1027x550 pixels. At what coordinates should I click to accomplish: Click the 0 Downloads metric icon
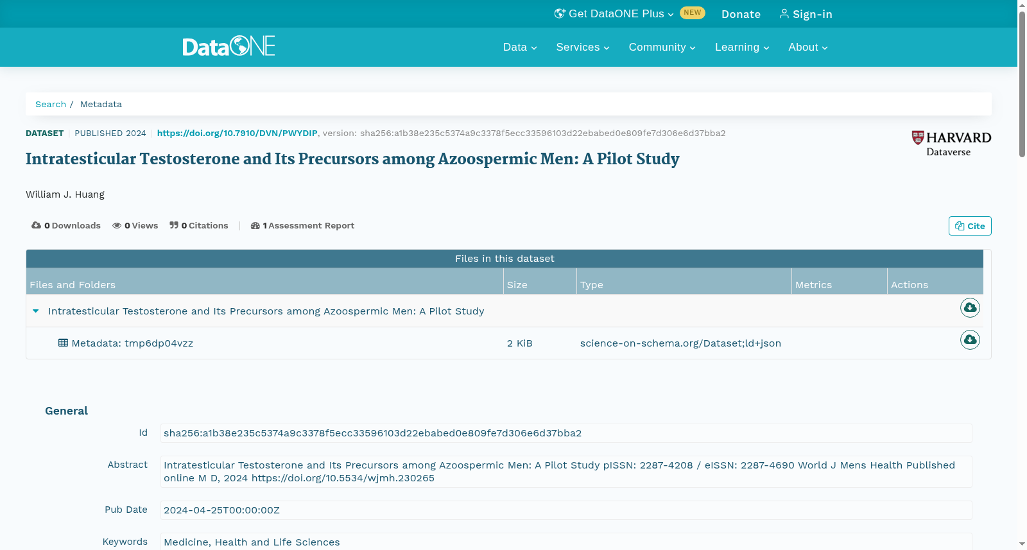tap(36, 225)
